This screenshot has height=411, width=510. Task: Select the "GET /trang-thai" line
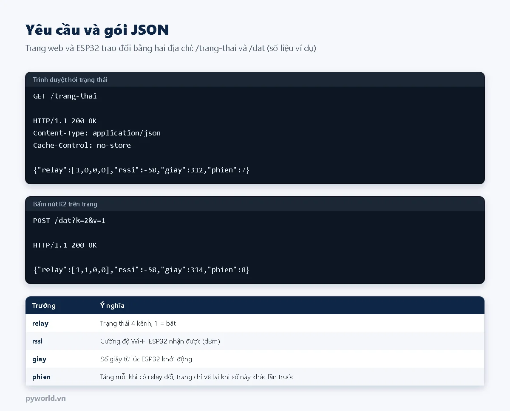(x=65, y=96)
